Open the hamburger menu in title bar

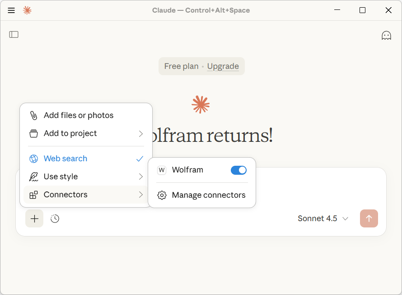click(11, 10)
